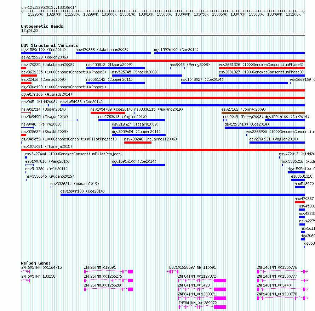The width and height of the screenshot is (315, 311).
Task: Click nsv528637 (Shaikh2009) label
Action: (x=45, y=132)
